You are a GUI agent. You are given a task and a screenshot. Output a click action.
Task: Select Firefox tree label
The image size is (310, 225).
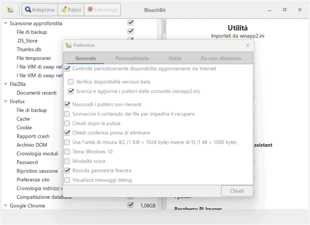point(17,101)
